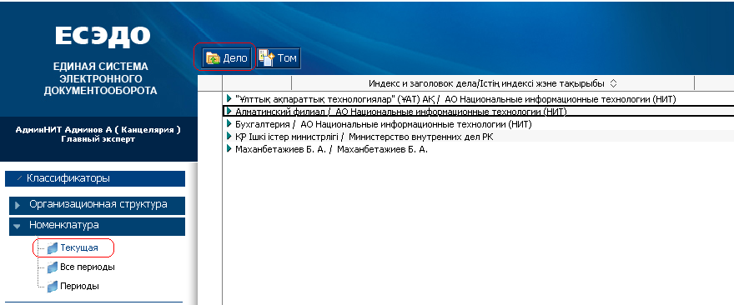This screenshot has height=305, width=734.
Task: Collapse the Классификаторы section header
Action: click(95, 178)
